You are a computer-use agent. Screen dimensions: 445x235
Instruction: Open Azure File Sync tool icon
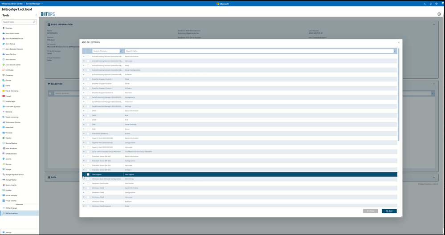coord(4,54)
